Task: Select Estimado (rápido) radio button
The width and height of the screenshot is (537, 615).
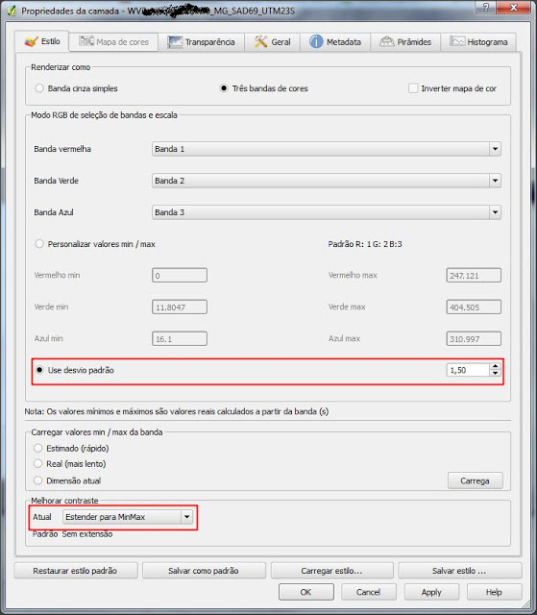Action: click(x=38, y=448)
